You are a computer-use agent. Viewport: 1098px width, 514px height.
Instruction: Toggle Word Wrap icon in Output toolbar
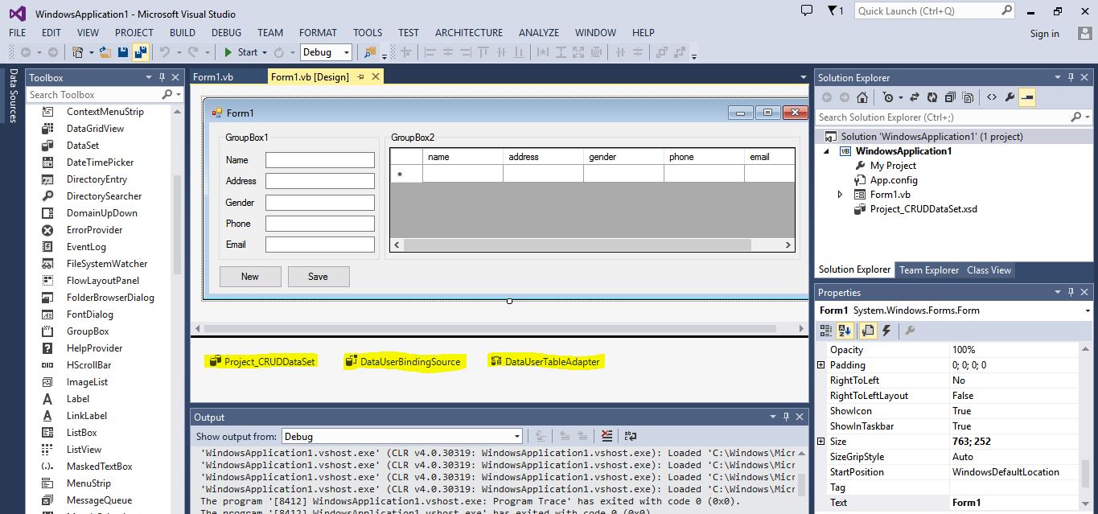(x=630, y=434)
